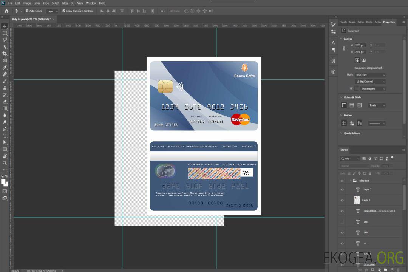Open the RGB Color mode dropdown
This screenshot has width=408, height=272.
pos(370,75)
